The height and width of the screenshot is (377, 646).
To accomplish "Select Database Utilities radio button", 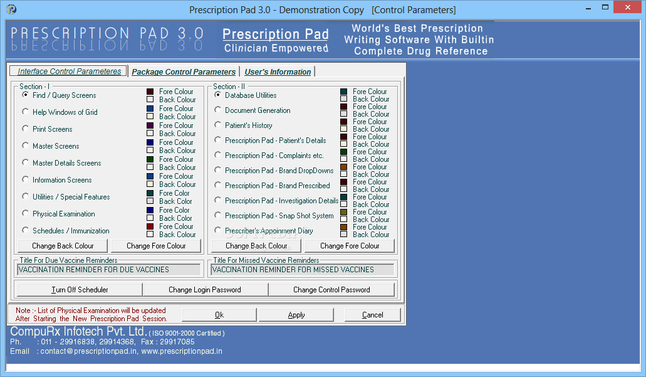I will pyautogui.click(x=218, y=95).
